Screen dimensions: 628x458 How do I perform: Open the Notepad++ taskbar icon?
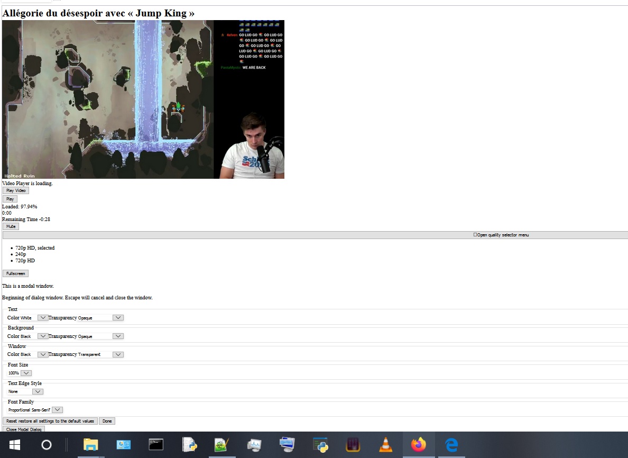pyautogui.click(x=221, y=445)
